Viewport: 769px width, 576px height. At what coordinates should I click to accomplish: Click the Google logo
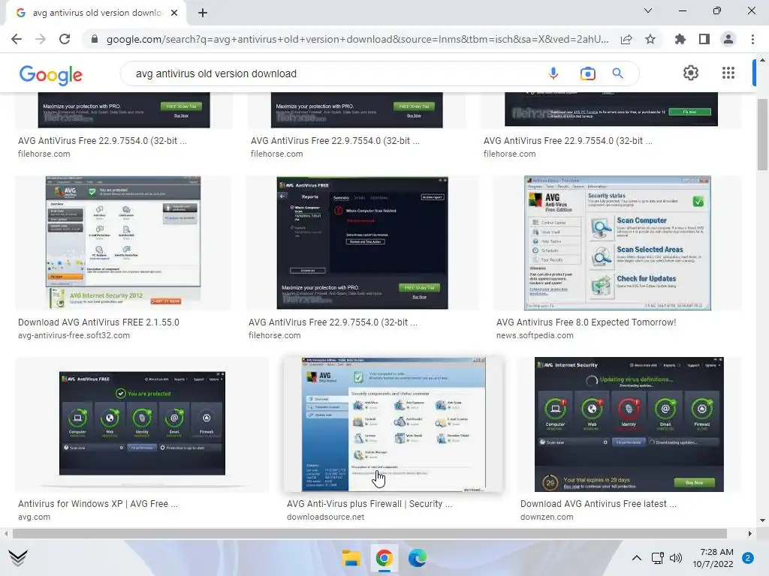coord(51,75)
